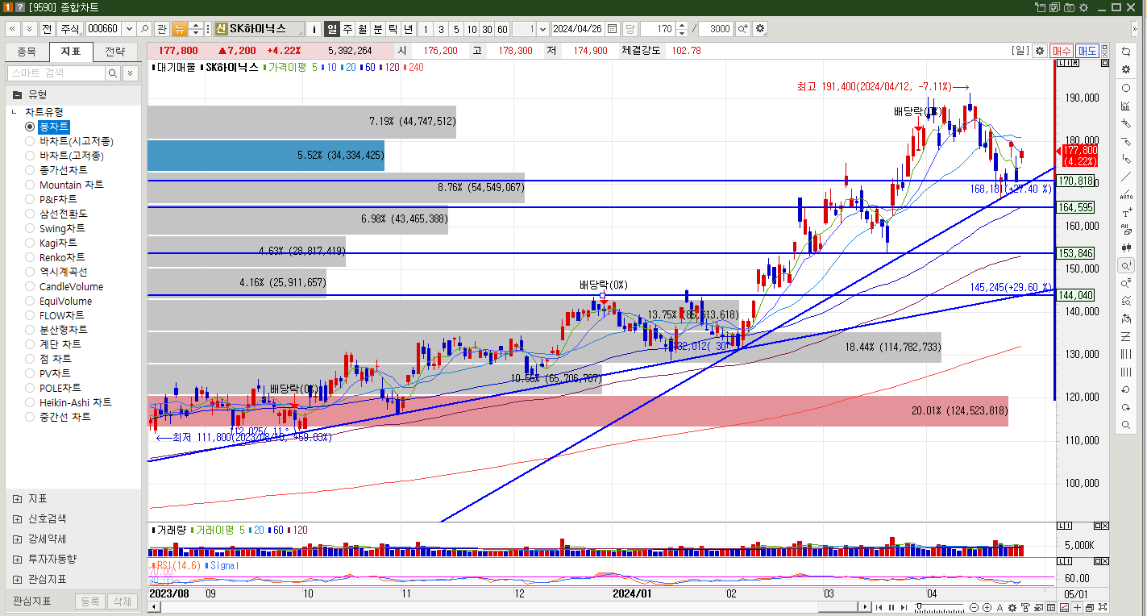Select the undo arrow in right toolbar
Image resolution: width=1147 pixels, height=616 pixels.
[x=1126, y=389]
